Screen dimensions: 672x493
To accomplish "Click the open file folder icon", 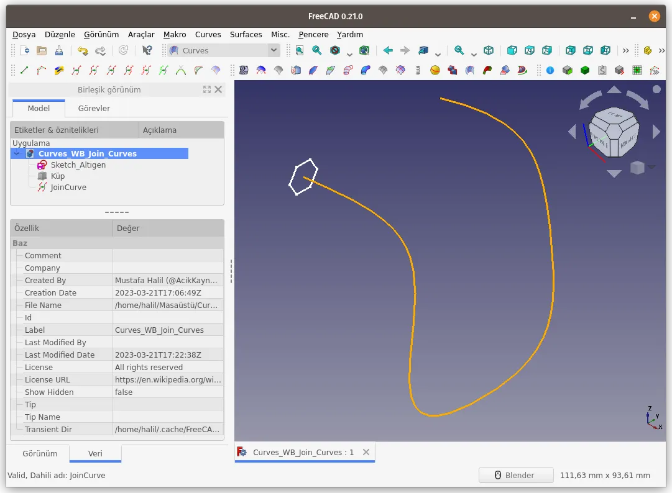I will coord(42,50).
